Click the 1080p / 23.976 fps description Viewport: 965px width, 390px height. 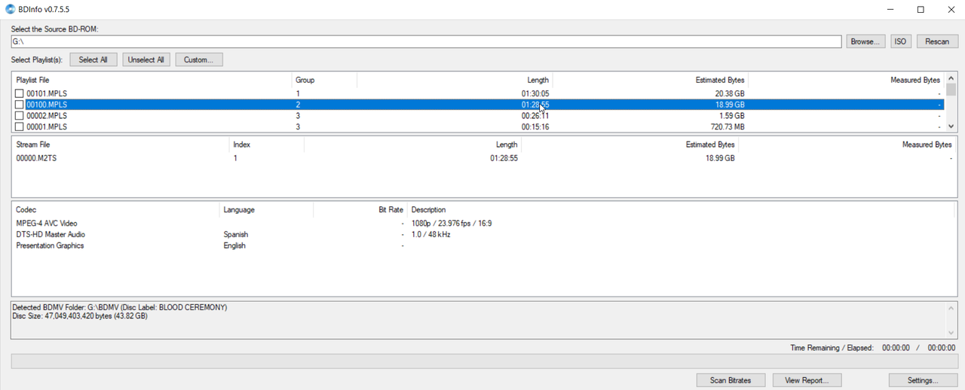[x=452, y=224]
